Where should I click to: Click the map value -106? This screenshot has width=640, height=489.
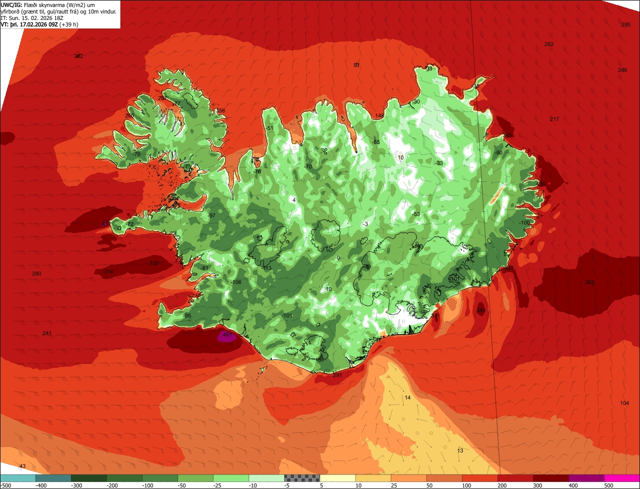236,282
